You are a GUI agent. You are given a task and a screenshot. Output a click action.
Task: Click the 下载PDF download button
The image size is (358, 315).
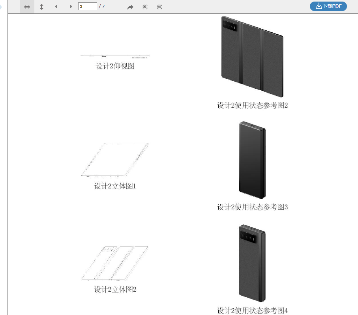coord(328,6)
